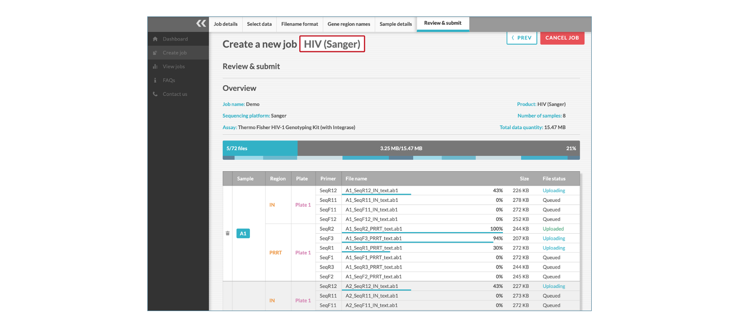Select file A2_SeqR12_IN_text.ab1
This screenshot has height=328, width=739.
(372, 286)
